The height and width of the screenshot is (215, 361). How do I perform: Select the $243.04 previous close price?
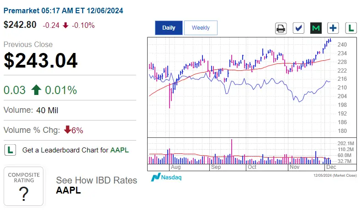(x=41, y=60)
